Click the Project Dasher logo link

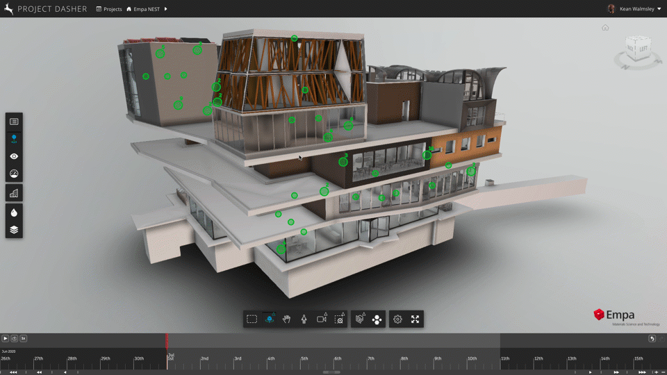click(45, 9)
